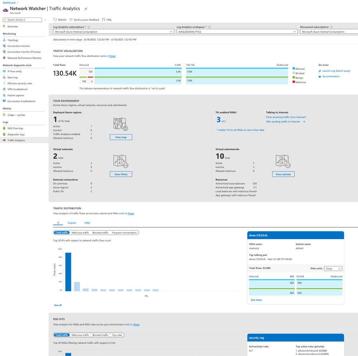Click info icon next to Log Analytics workspace
358x356 pixels.
point(209,27)
